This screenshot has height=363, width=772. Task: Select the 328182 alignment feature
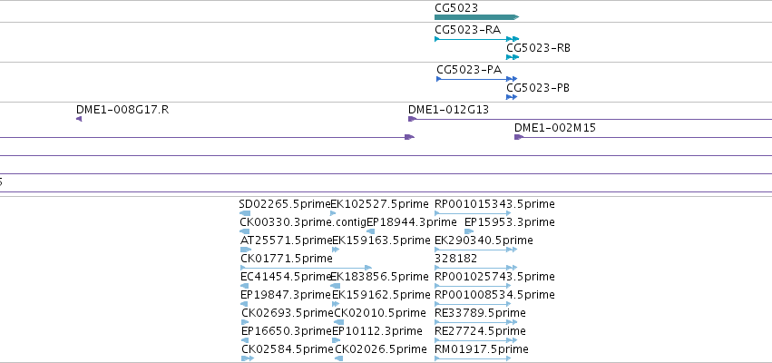[475, 268]
